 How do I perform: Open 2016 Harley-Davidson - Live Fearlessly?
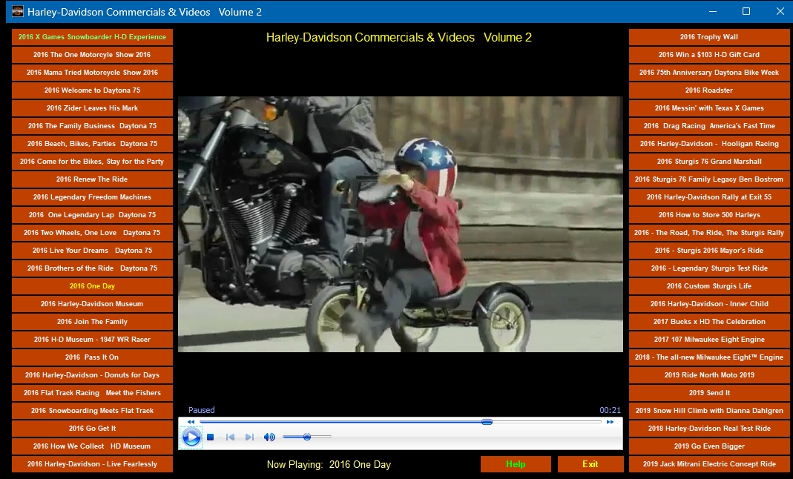[92, 464]
